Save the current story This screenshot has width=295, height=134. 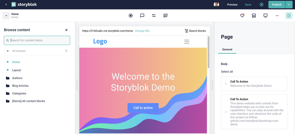pyautogui.click(x=248, y=5)
